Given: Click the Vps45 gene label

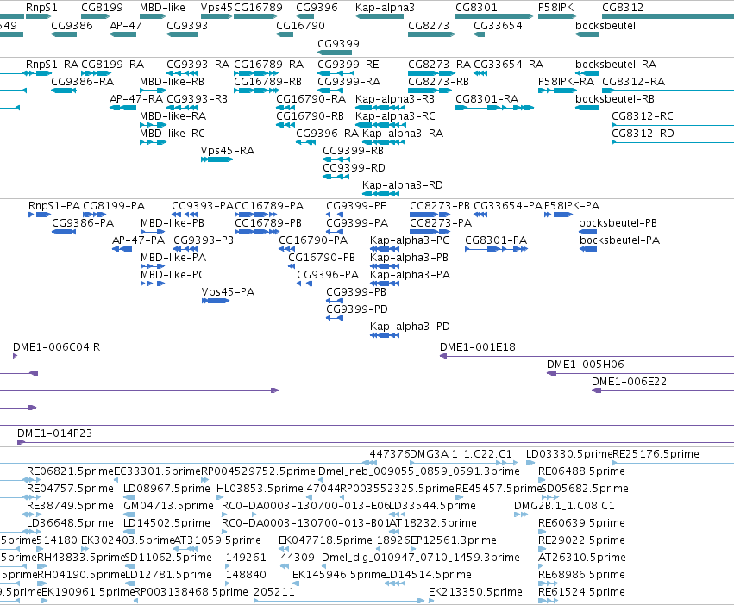Looking at the screenshot, I should [x=216, y=8].
